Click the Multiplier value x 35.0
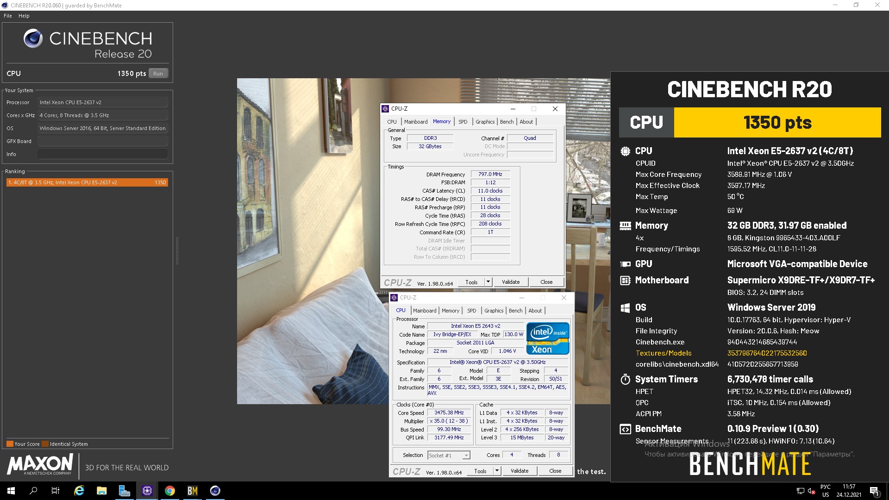Viewport: 889px width, 500px height. 449,421
